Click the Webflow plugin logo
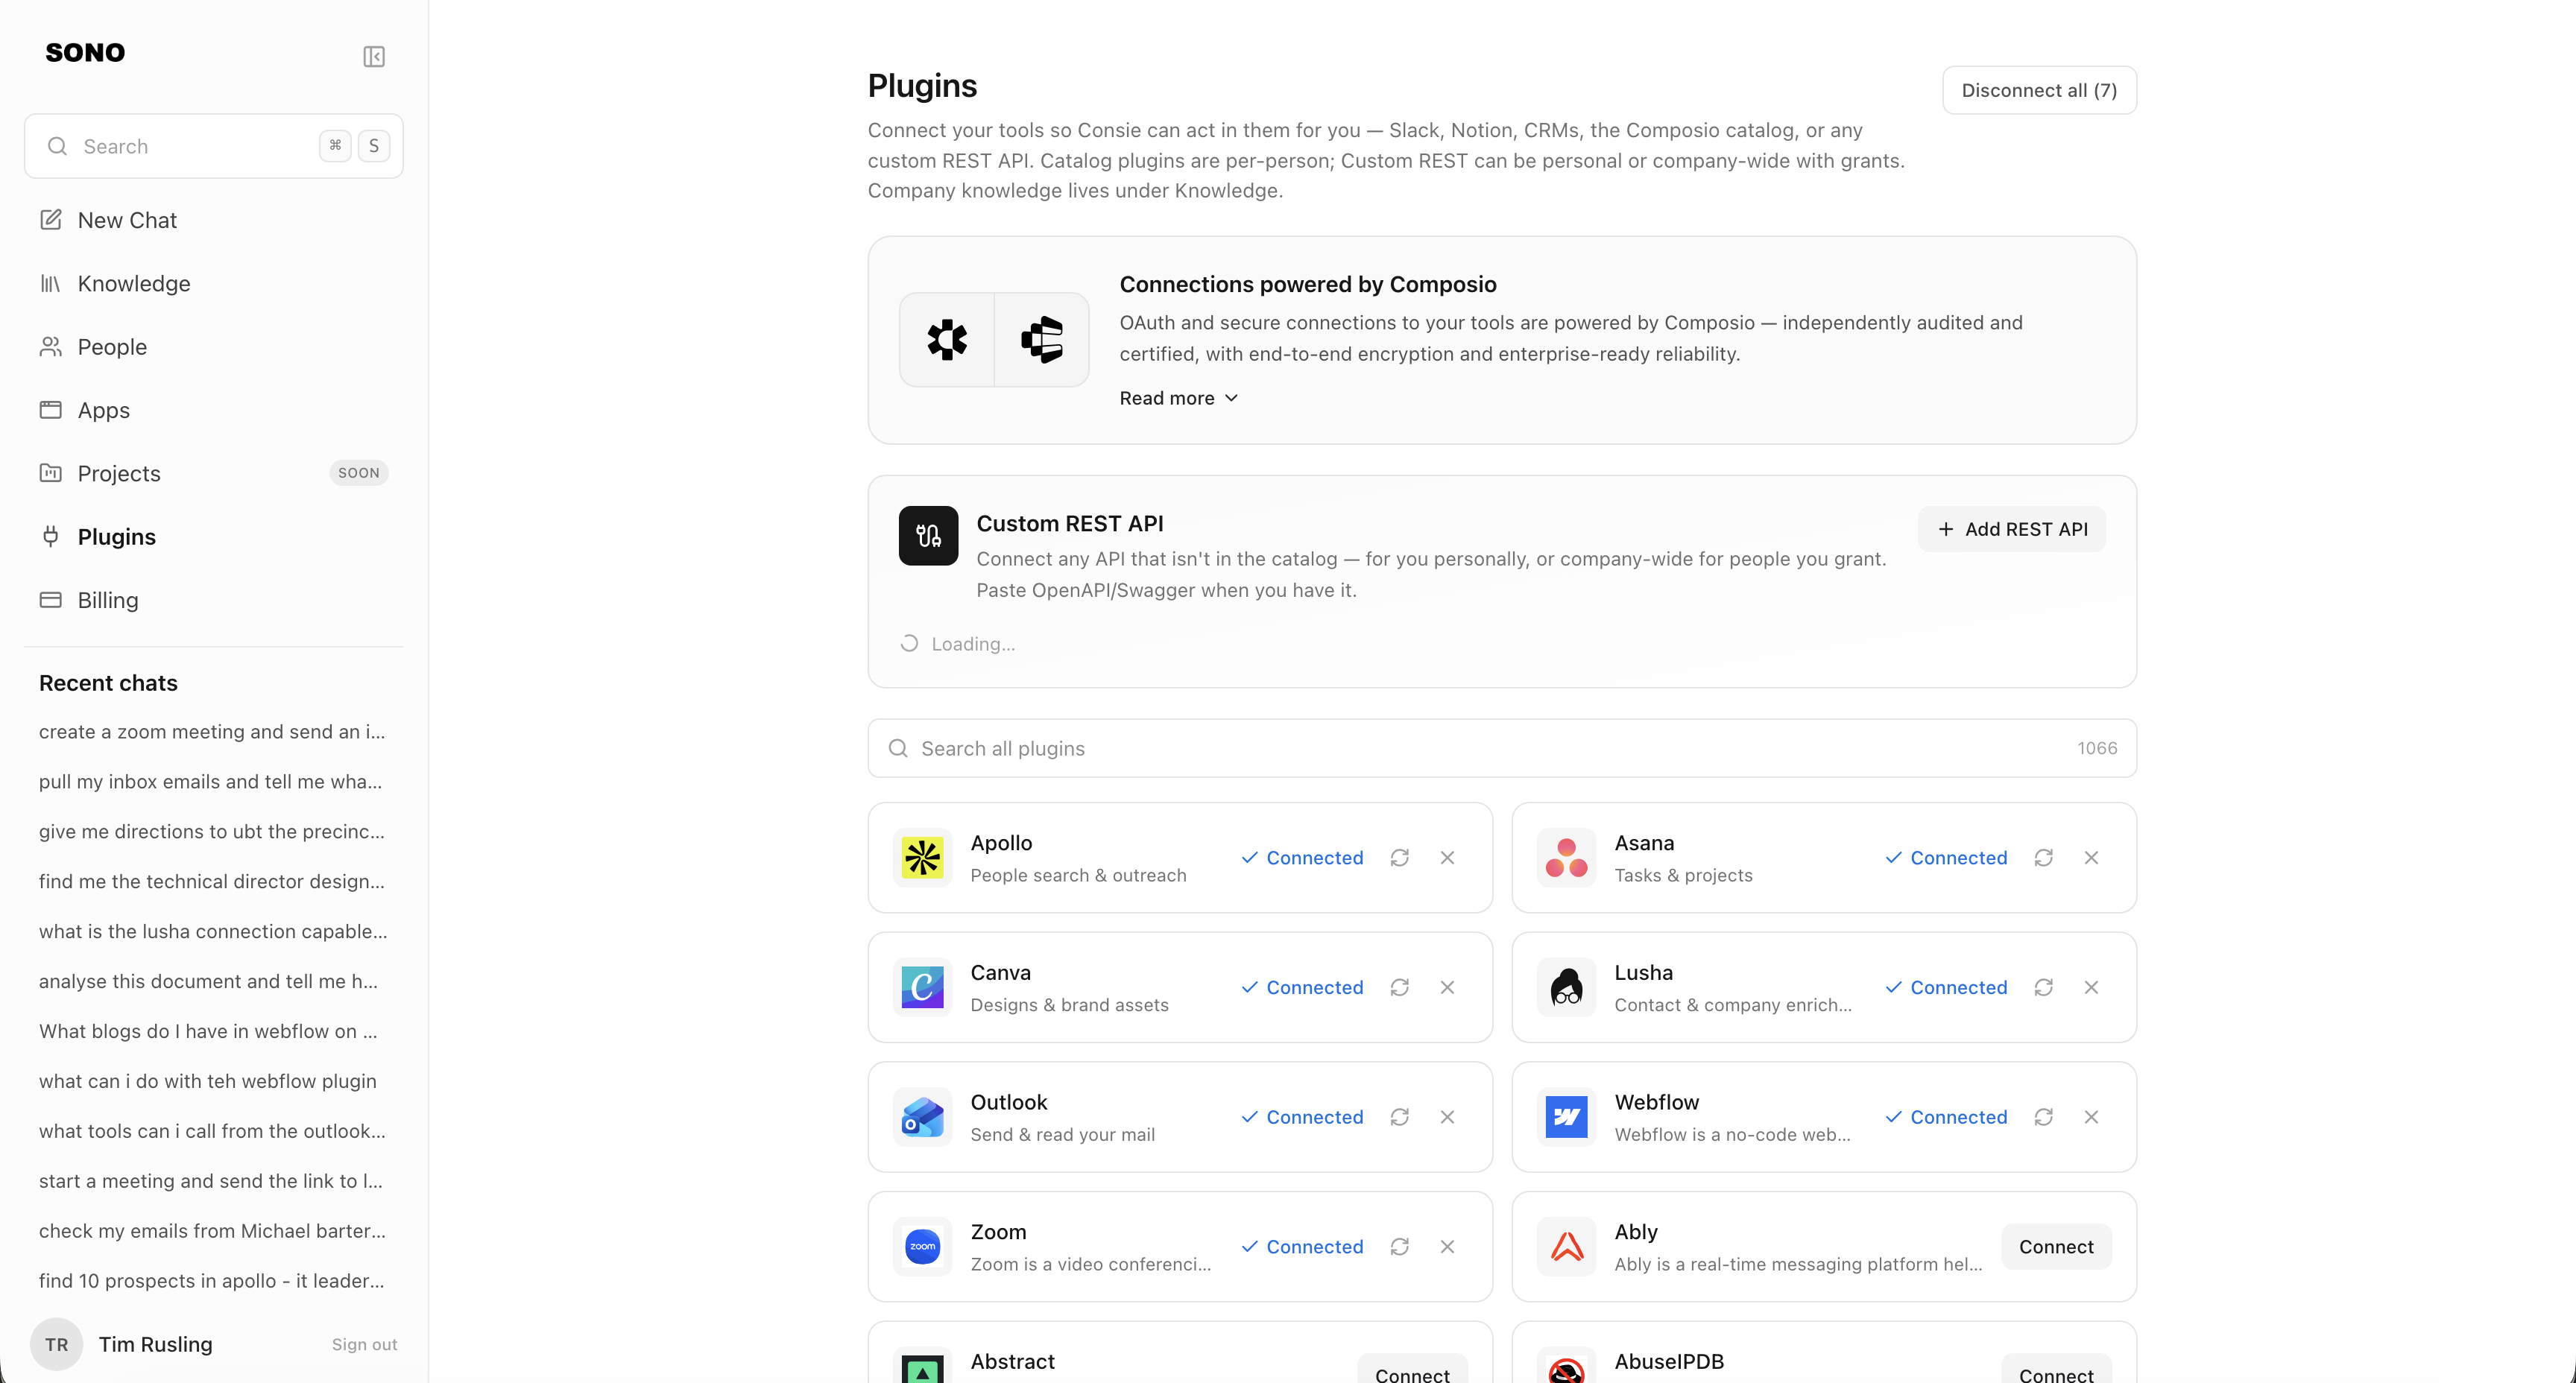Viewport: 2576px width, 1383px height. point(1566,1117)
